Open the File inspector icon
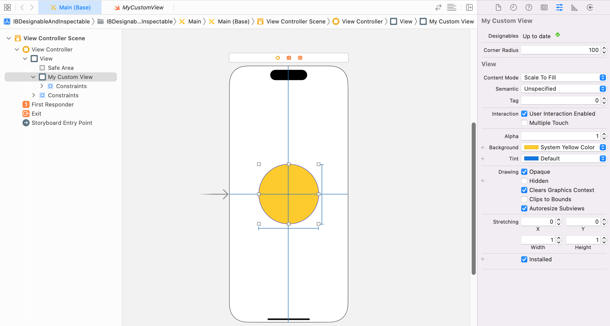The image size is (610, 326). tap(498, 7)
